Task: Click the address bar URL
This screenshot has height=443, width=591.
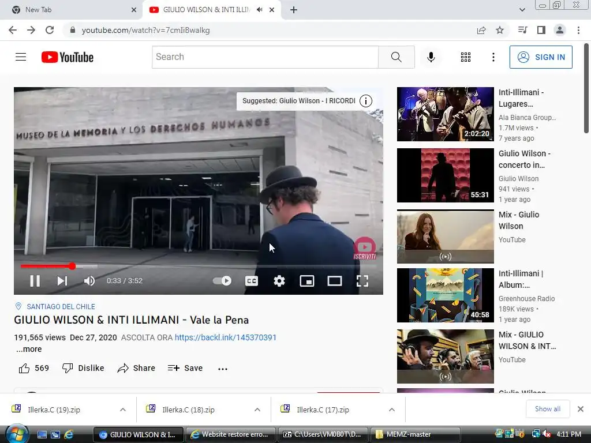Action: click(145, 30)
